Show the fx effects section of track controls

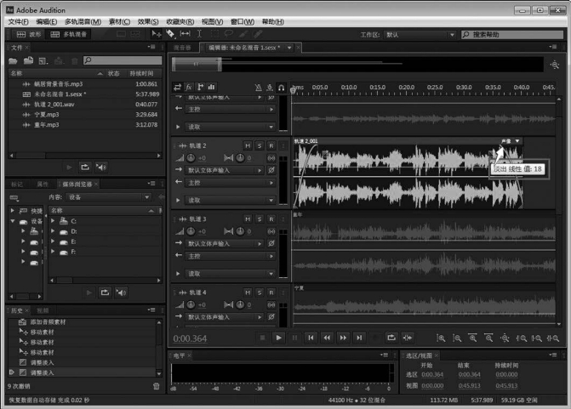tap(189, 87)
